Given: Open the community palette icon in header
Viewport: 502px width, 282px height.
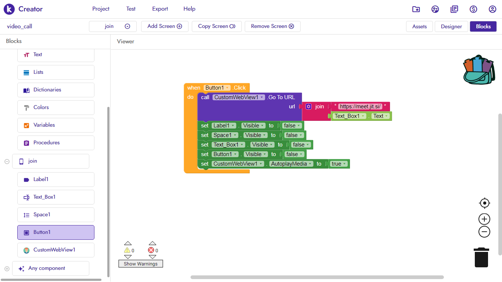Looking at the screenshot, I should point(435,9).
